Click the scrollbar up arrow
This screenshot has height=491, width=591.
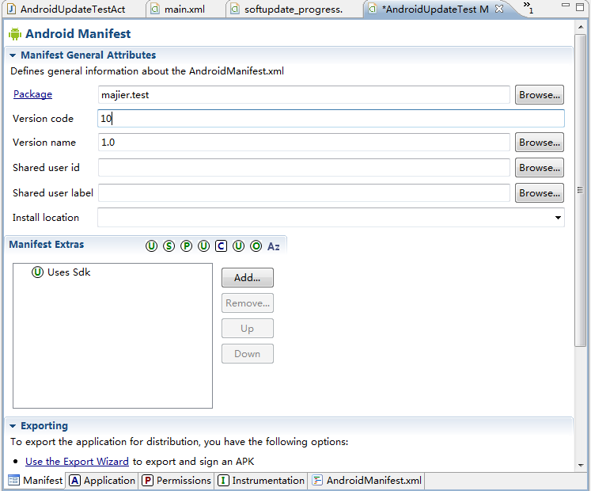[x=580, y=27]
